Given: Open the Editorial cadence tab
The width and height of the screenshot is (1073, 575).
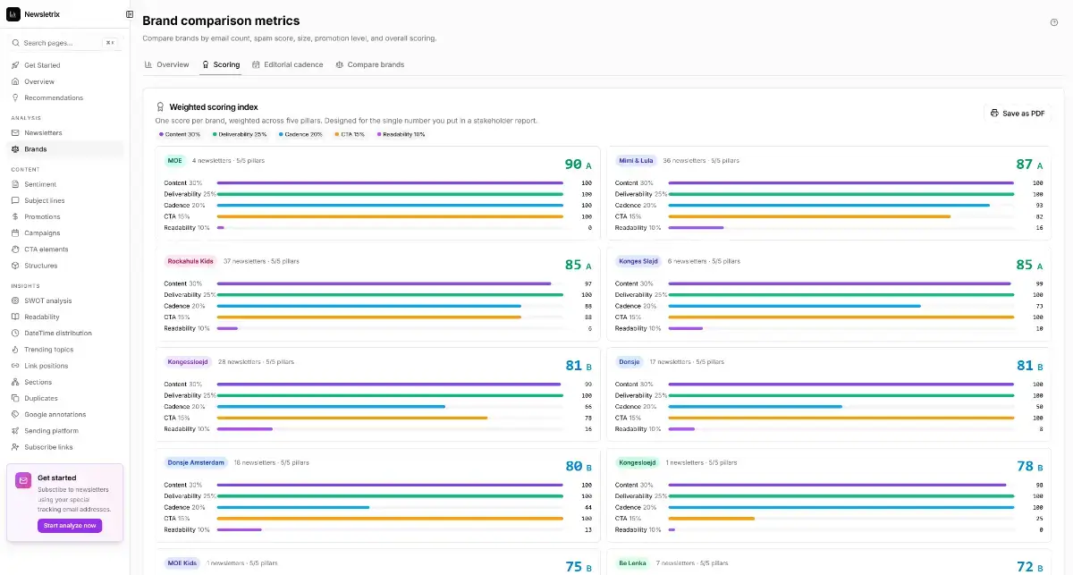Looking at the screenshot, I should coord(287,64).
